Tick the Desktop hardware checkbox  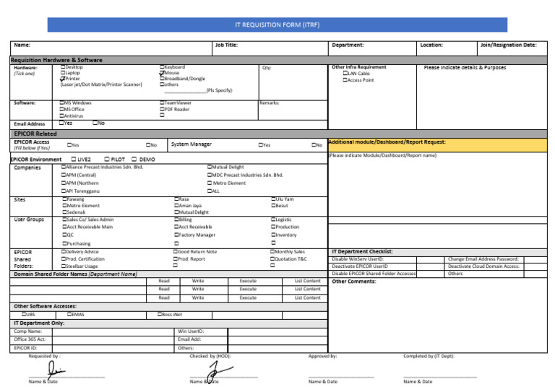63,67
